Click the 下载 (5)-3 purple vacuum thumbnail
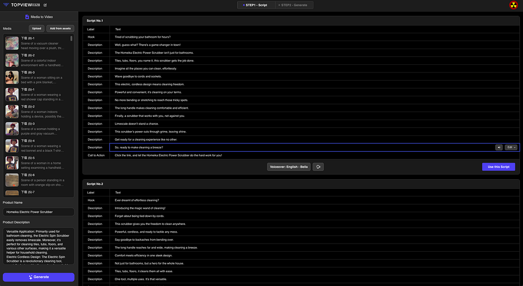 pos(11,128)
